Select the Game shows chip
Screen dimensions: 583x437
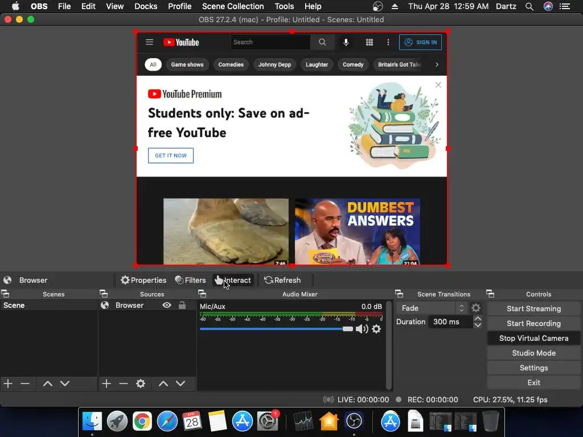(x=187, y=64)
